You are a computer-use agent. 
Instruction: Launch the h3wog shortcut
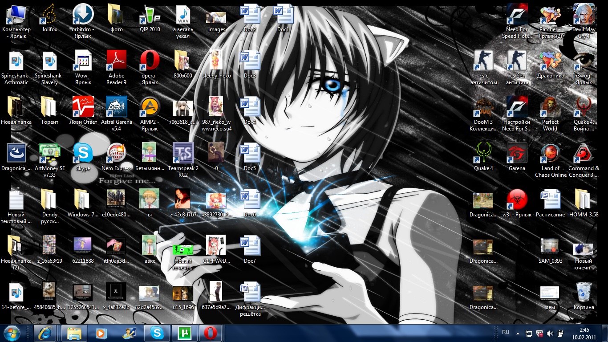point(584,61)
